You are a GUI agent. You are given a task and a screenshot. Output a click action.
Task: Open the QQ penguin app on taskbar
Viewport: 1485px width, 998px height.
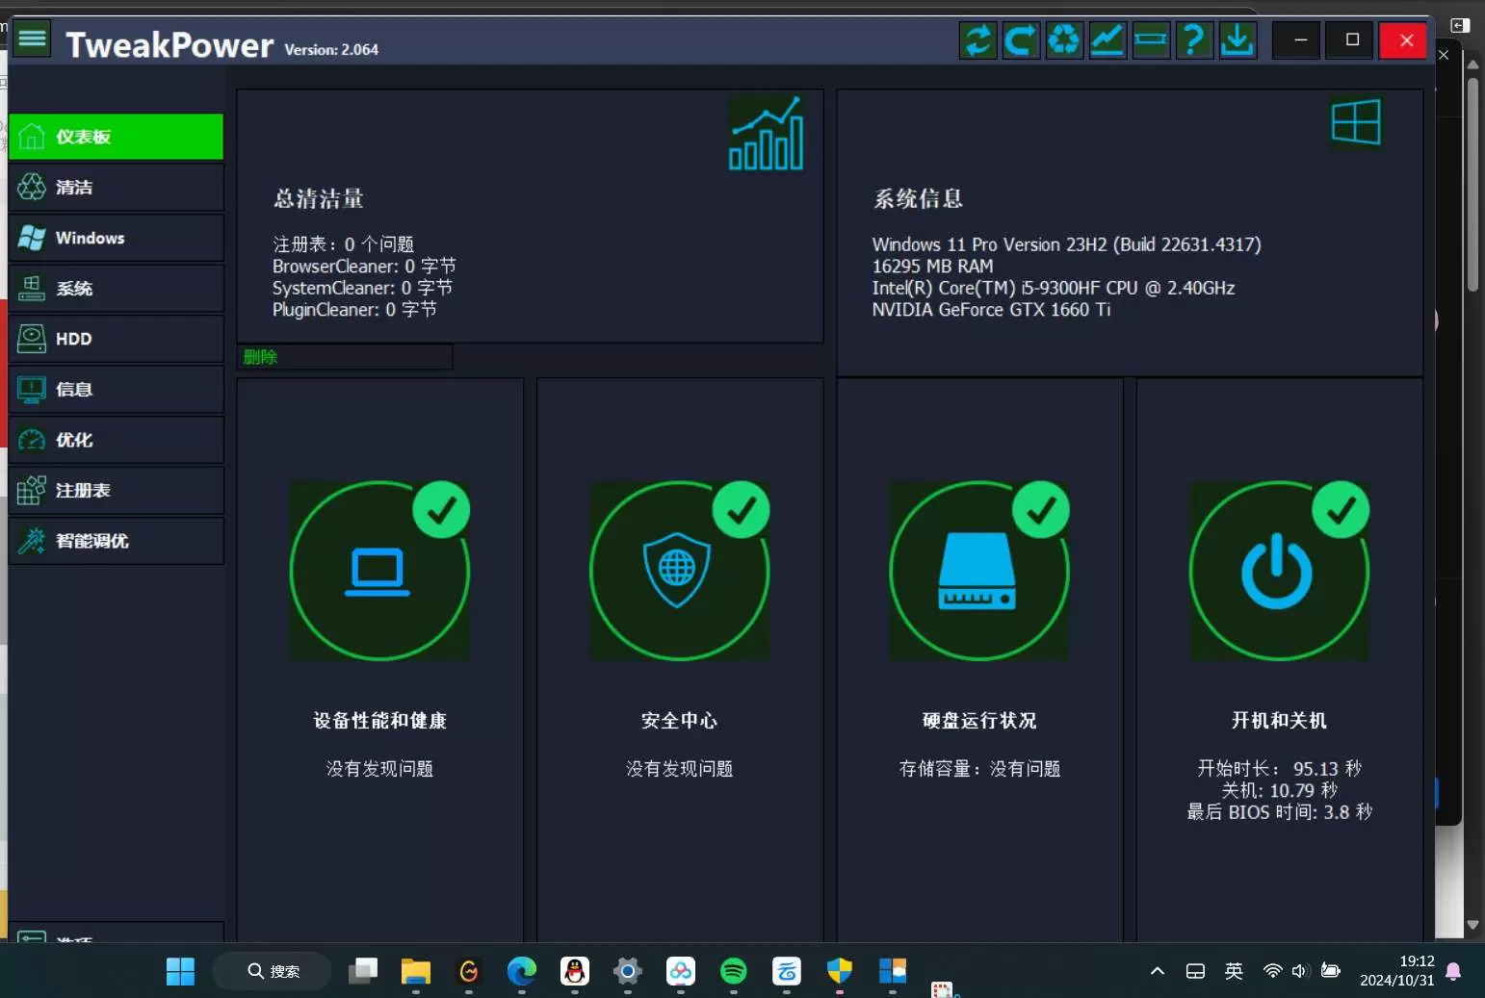(x=575, y=971)
